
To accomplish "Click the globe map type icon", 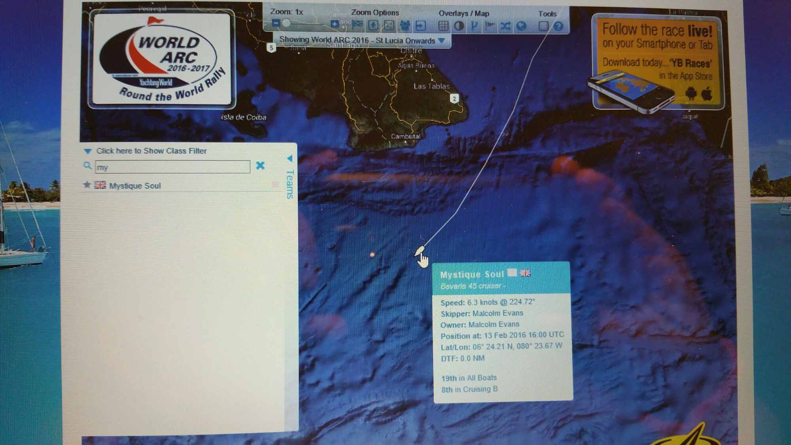I will click(521, 26).
